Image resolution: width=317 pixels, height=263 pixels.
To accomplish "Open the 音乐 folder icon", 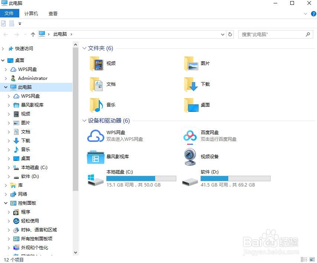I will click(x=95, y=105).
